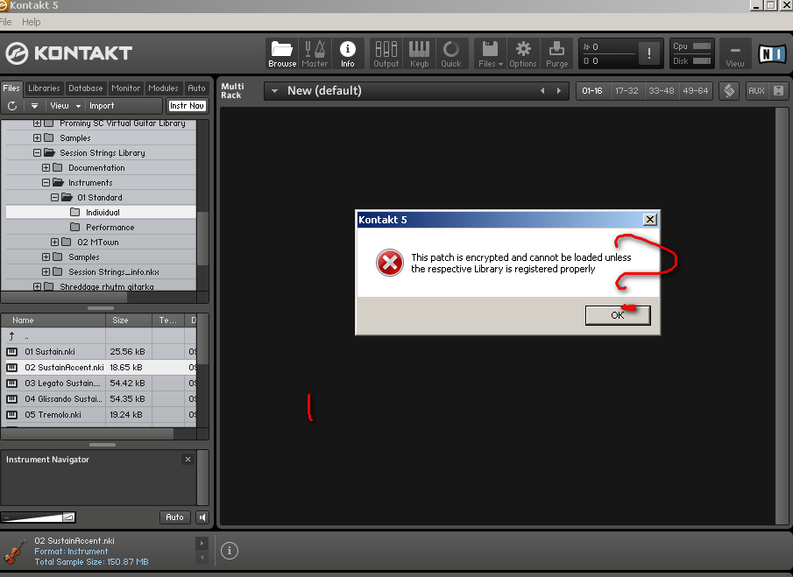This screenshot has width=793, height=577.
Task: Expand the Documentation folder
Action: pyautogui.click(x=46, y=168)
